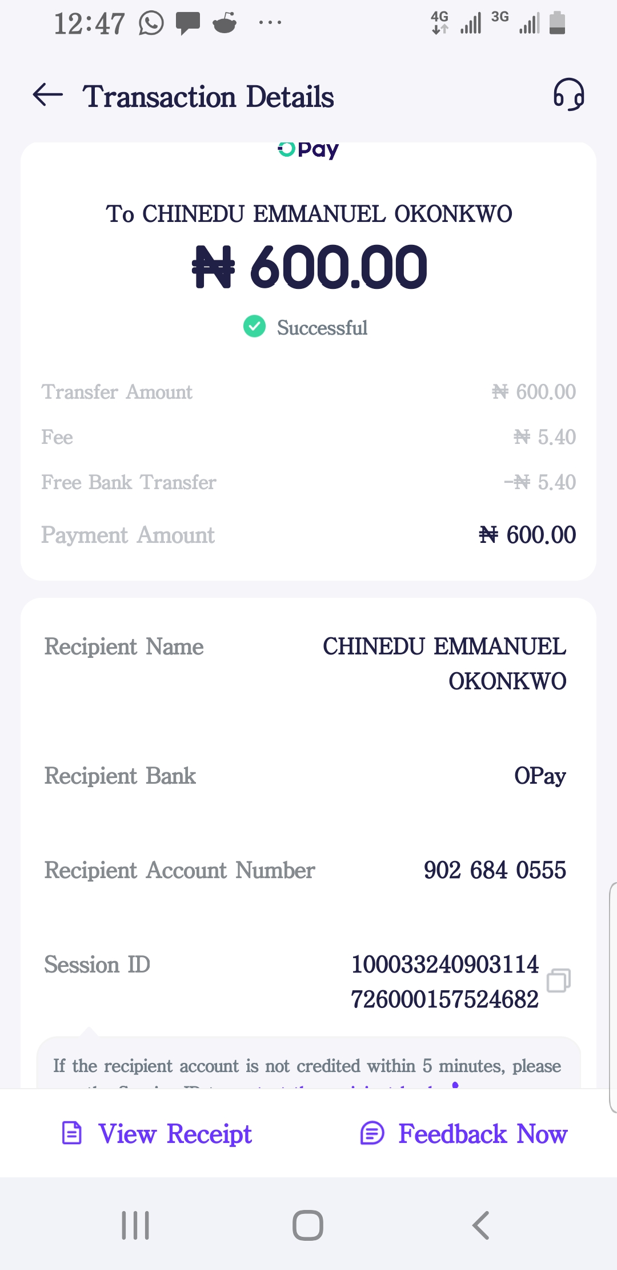
Task: Select the Session ID number
Action: point(444,982)
